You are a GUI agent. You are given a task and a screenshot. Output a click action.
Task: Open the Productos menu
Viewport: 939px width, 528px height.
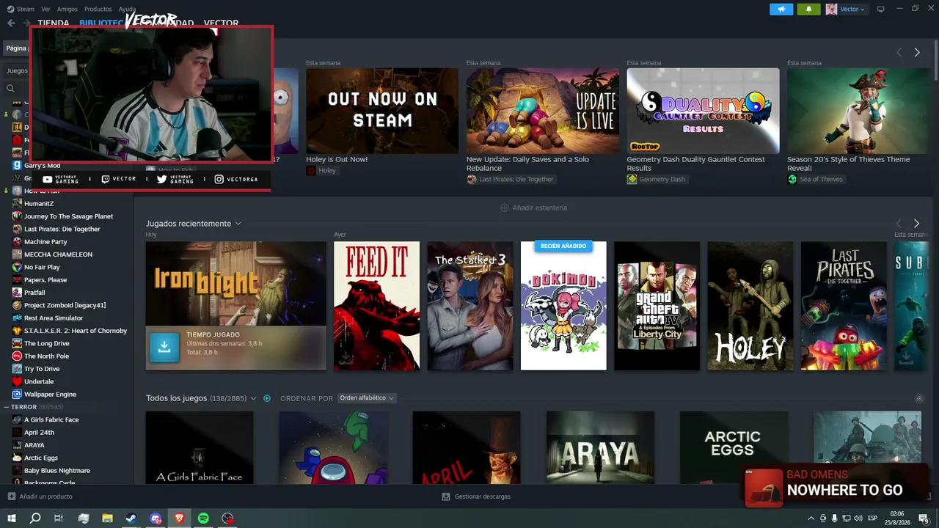[98, 9]
